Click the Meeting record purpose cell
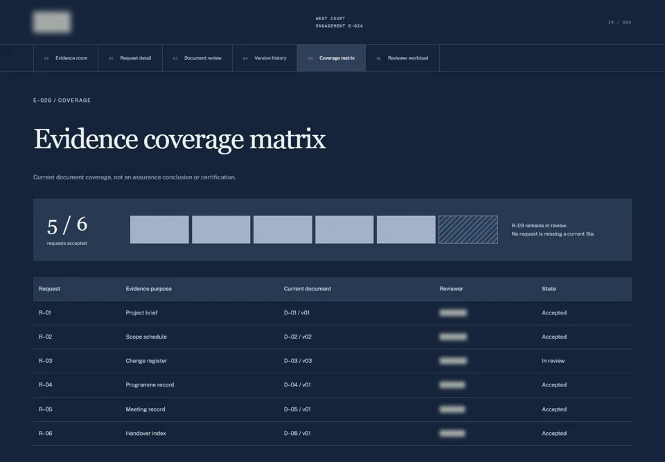 coord(145,409)
